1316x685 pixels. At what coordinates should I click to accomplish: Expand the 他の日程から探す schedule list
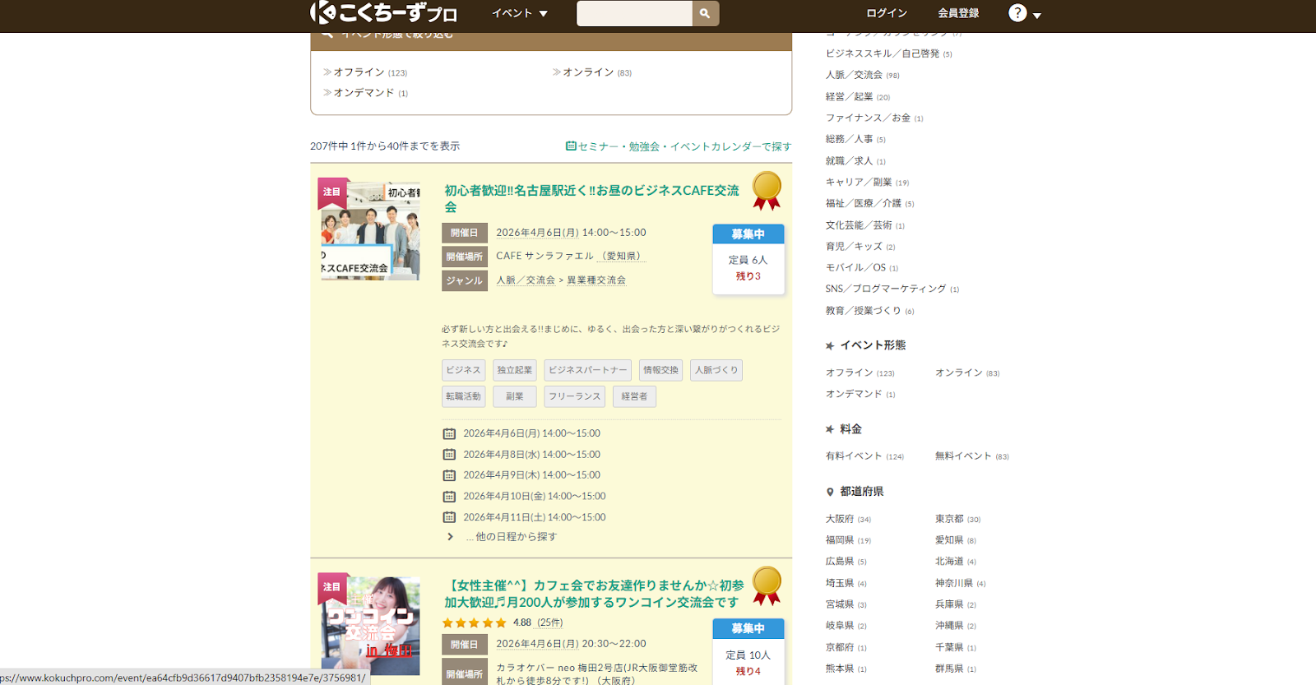tap(510, 537)
